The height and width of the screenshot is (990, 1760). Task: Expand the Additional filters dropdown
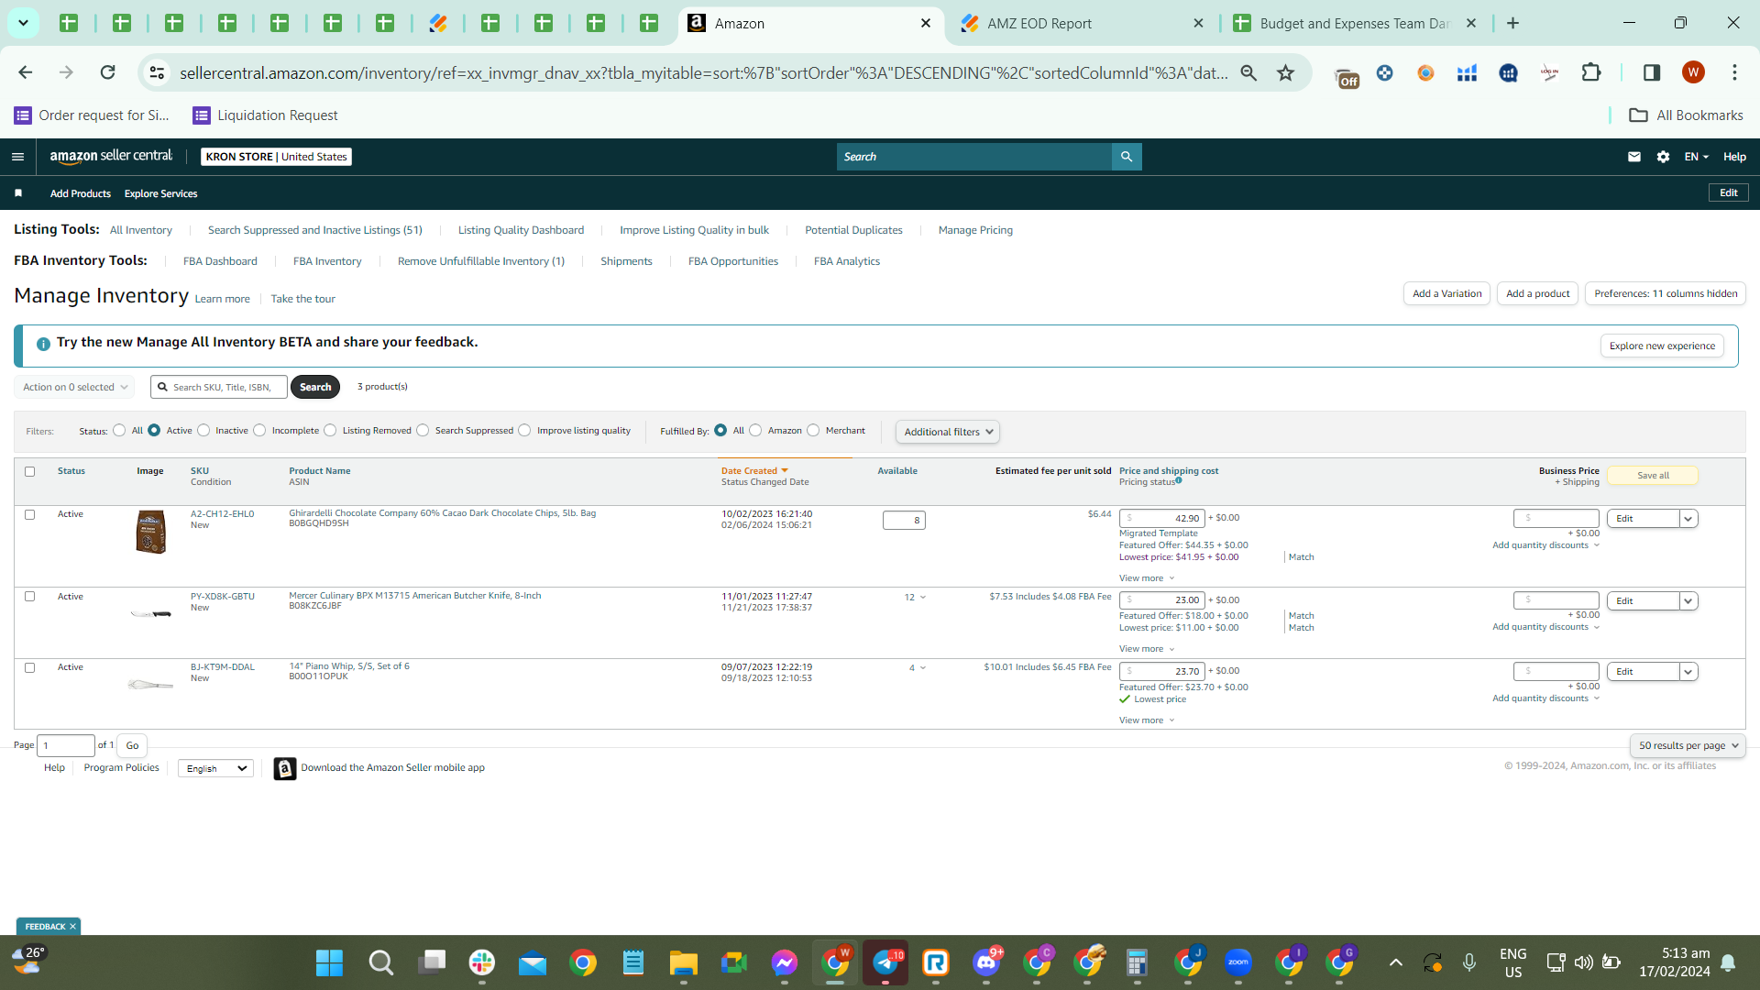point(948,432)
